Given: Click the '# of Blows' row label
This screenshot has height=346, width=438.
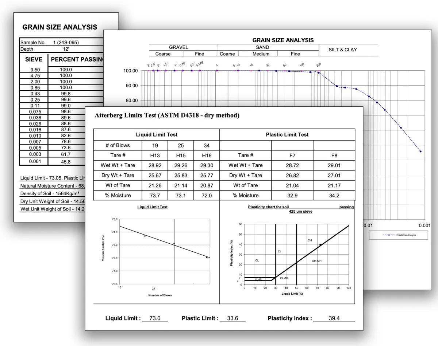Looking at the screenshot, I should point(118,145).
